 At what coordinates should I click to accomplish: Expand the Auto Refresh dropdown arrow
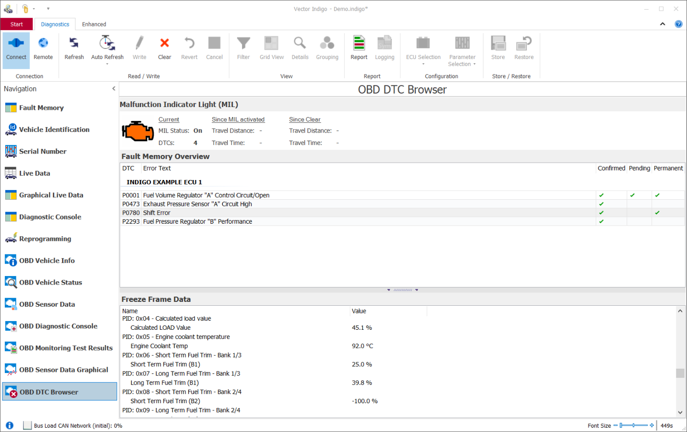107,64
